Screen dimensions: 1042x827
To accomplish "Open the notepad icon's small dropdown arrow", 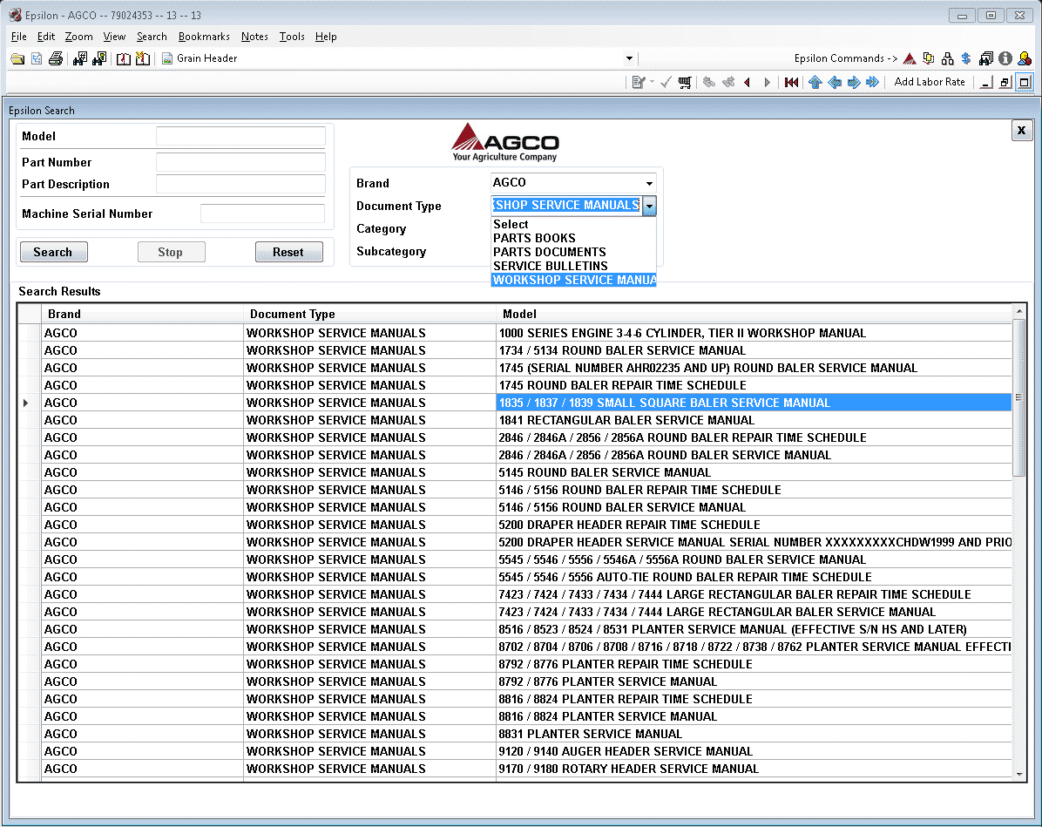I will (x=652, y=83).
